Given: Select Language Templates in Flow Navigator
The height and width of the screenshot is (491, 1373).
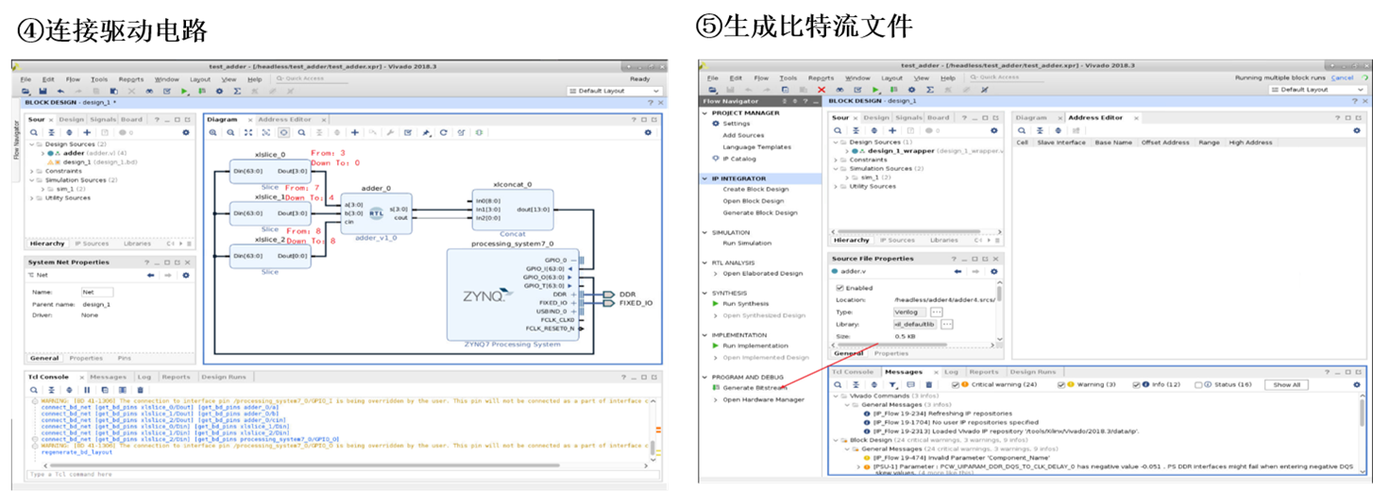Looking at the screenshot, I should click(x=756, y=146).
